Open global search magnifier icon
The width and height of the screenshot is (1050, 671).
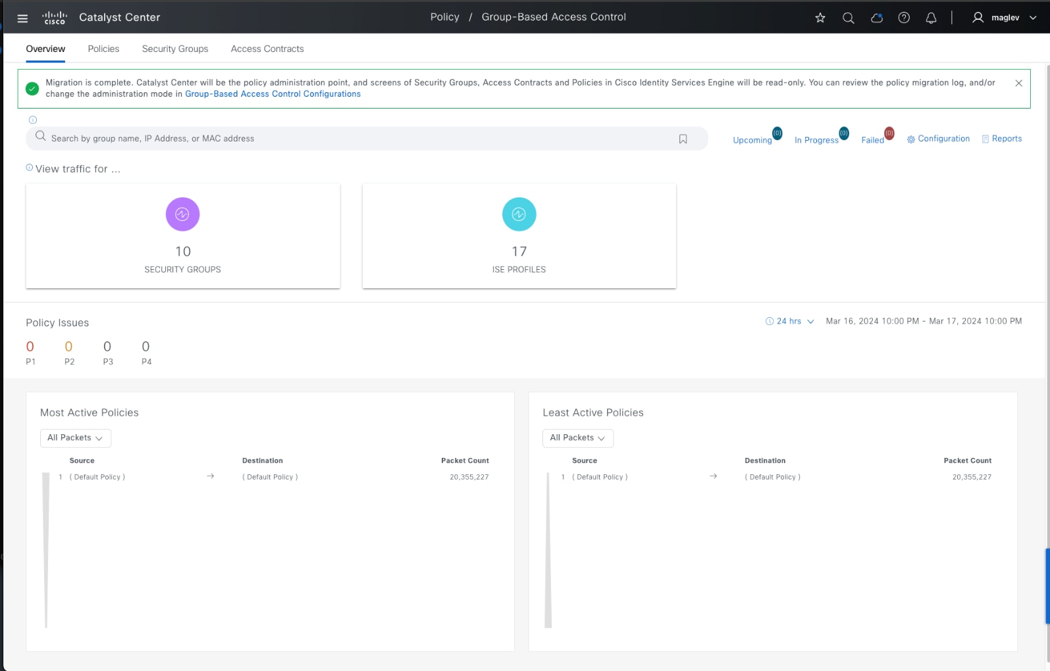[849, 18]
